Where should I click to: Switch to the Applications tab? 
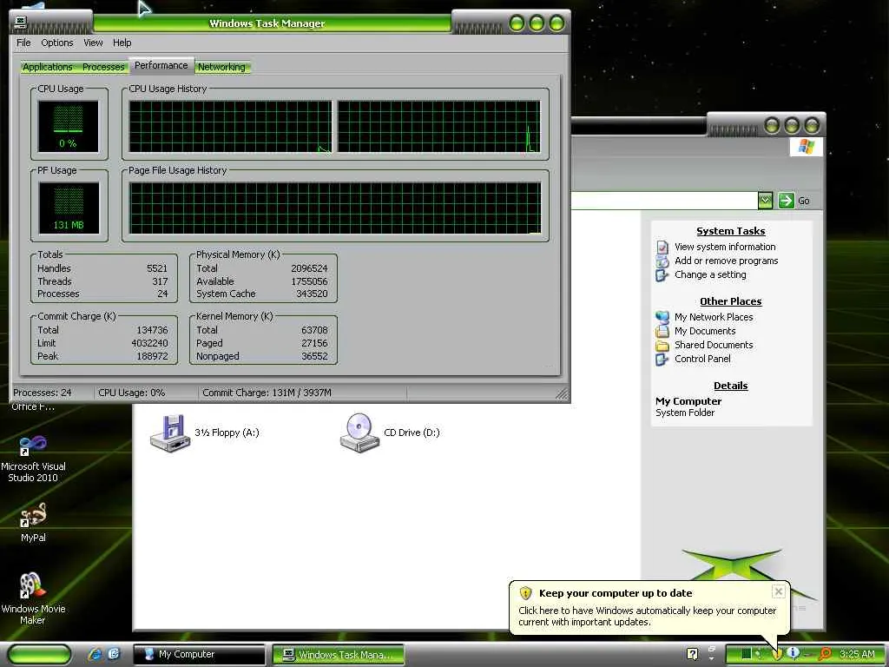click(48, 67)
